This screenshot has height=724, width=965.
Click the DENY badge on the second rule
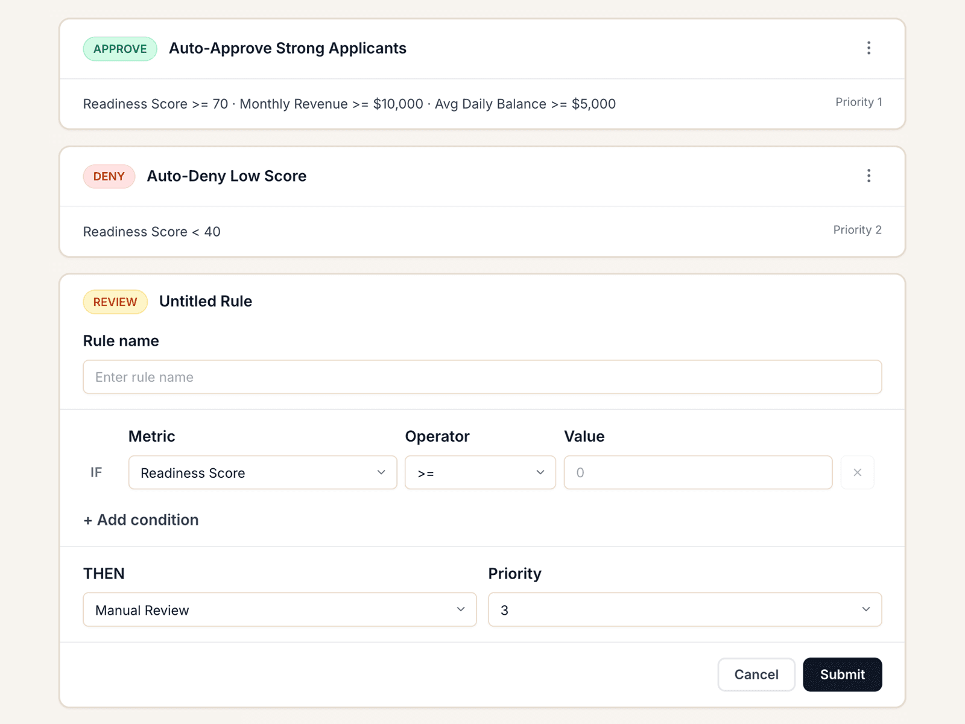[109, 176]
